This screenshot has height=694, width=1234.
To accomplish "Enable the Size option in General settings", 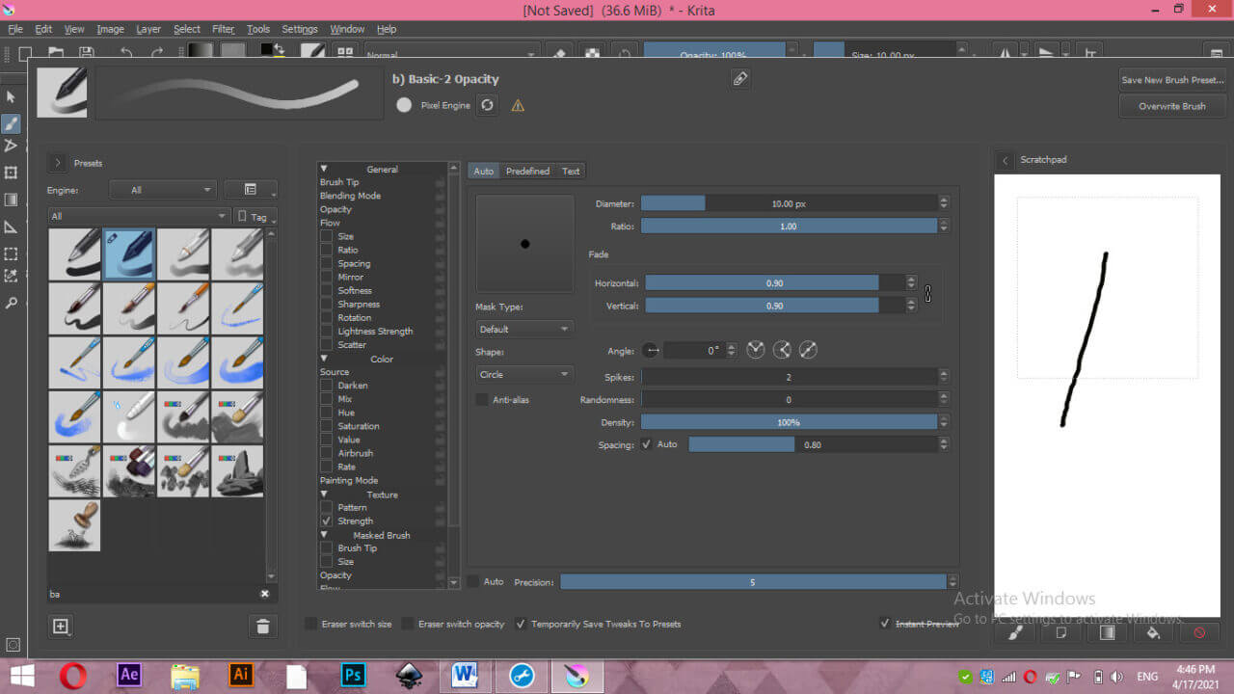I will (x=325, y=236).
